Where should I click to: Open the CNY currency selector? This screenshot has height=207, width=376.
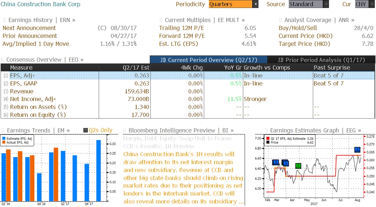point(365,4)
